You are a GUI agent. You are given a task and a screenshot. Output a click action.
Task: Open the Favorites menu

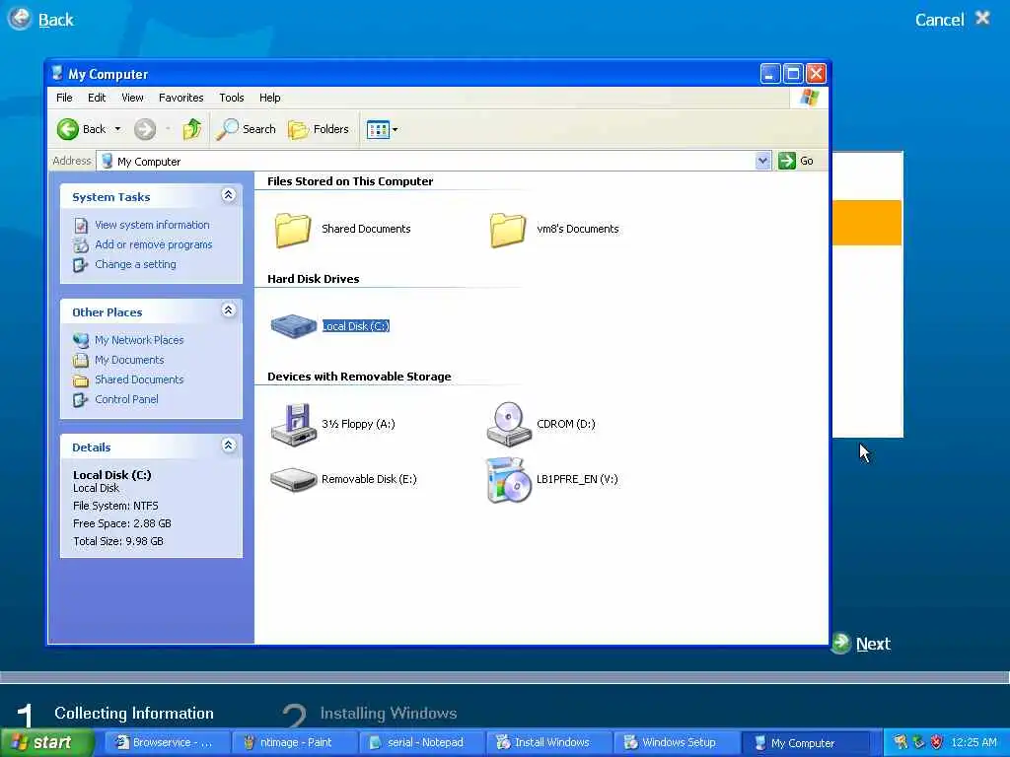pos(181,98)
